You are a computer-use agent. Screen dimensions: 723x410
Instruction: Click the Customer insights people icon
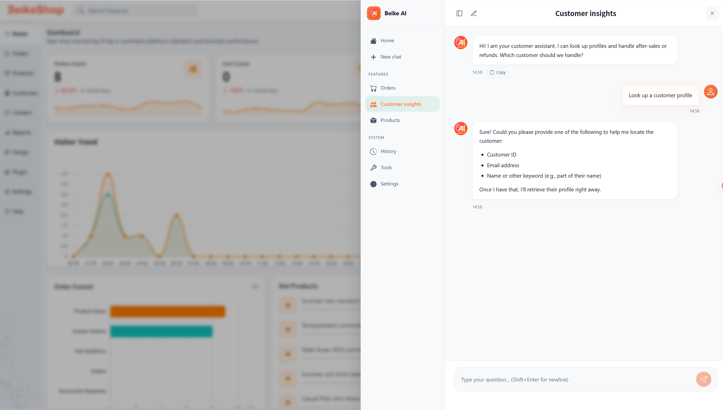373,104
